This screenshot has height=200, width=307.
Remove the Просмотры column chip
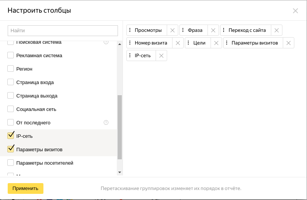(x=172, y=30)
